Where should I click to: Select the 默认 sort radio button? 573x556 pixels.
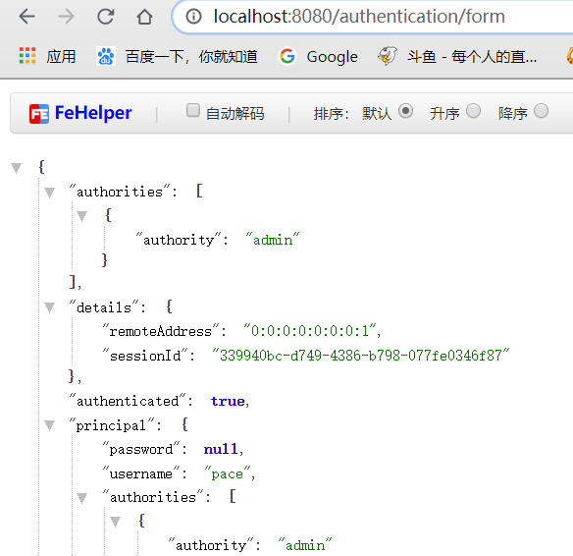pos(405,111)
